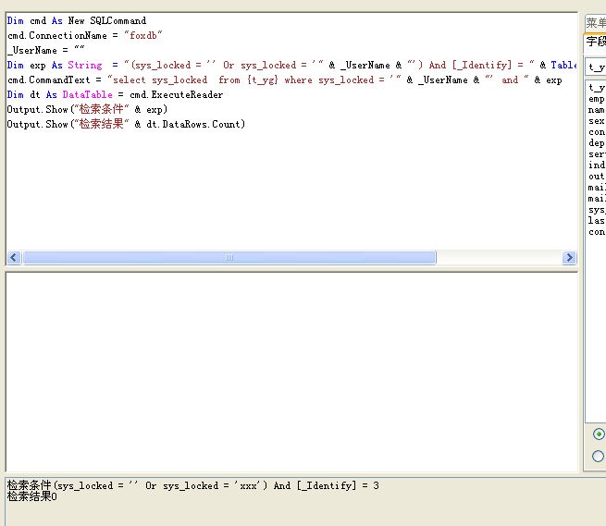Click the code editor horizontal scrollbar thumb
The width and height of the screenshot is (606, 526).
pyautogui.click(x=229, y=258)
